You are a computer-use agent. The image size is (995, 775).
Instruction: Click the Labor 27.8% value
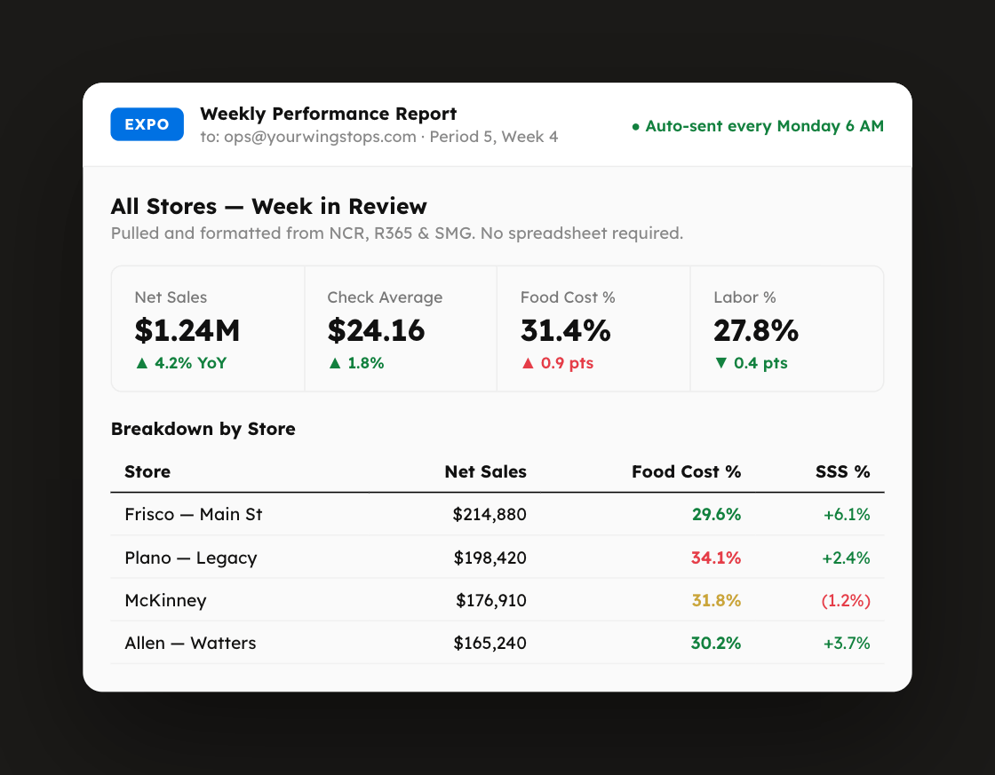(756, 330)
